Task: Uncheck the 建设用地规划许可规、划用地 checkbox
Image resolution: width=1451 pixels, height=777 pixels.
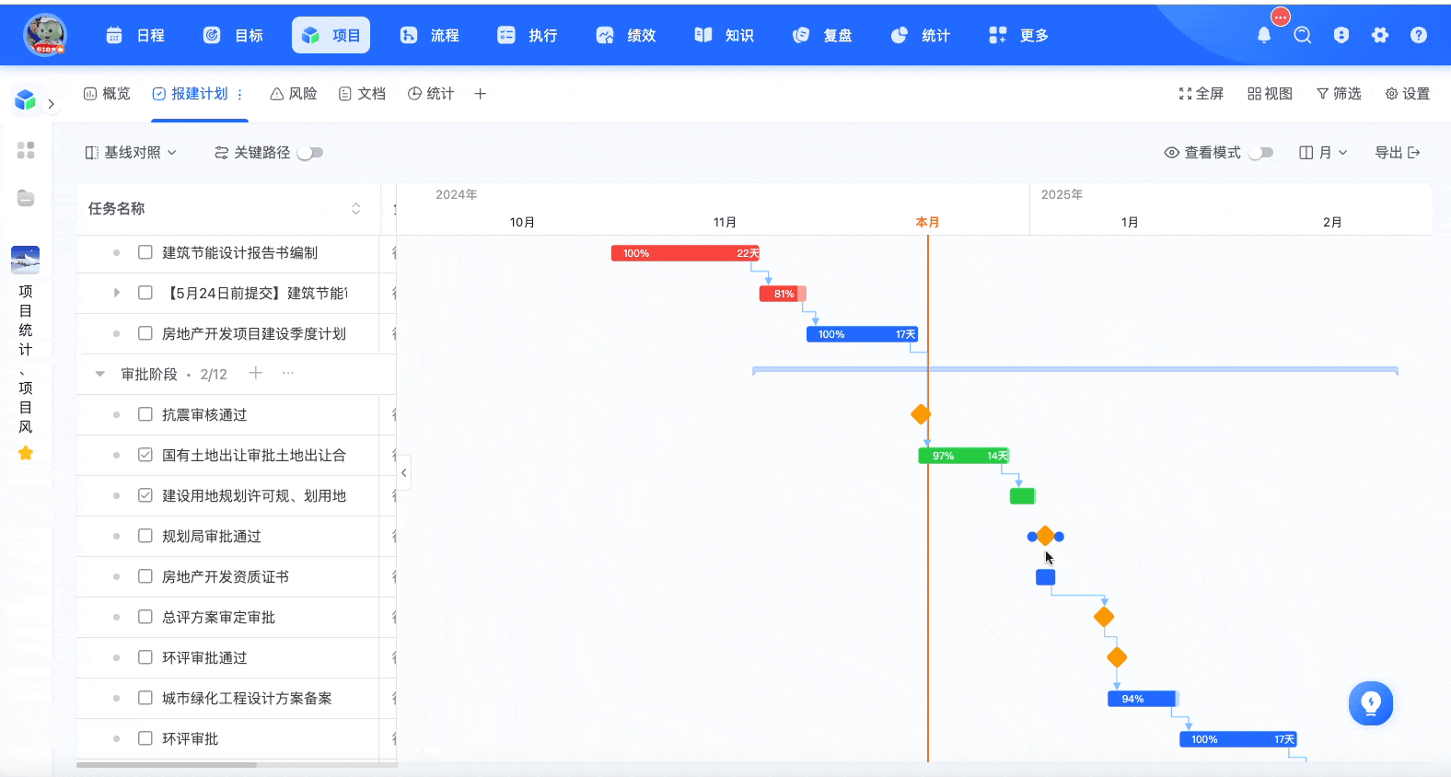Action: (145, 495)
